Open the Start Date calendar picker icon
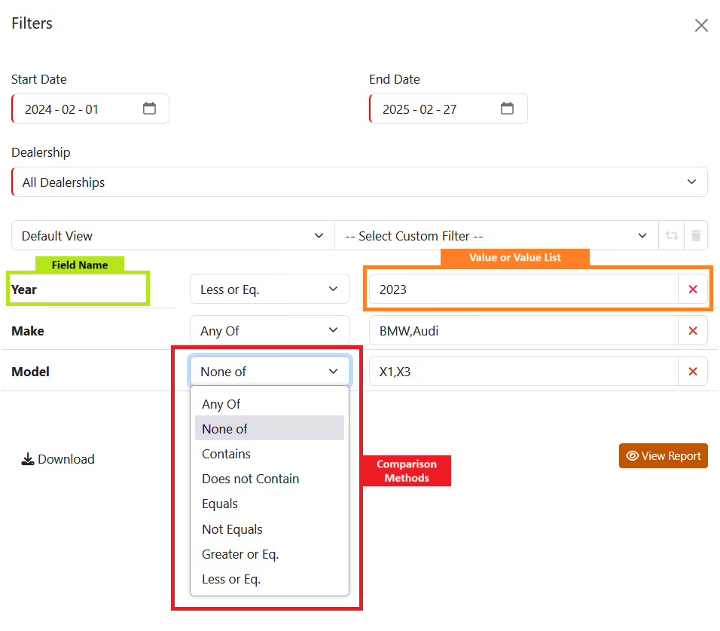This screenshot has height=631, width=720. tap(149, 109)
